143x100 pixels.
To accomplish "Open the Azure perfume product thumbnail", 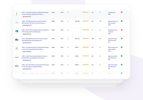I will click(x=17, y=31).
